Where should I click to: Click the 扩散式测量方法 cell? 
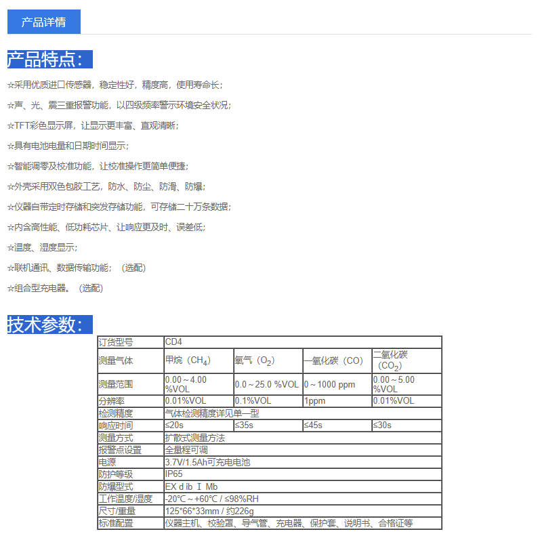click(x=195, y=438)
